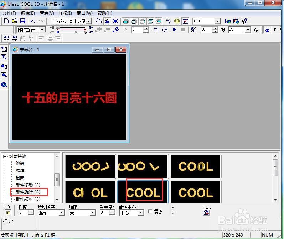Select 部件移动 (G) in effects tree
This screenshot has height=239, width=284.
[28, 185]
